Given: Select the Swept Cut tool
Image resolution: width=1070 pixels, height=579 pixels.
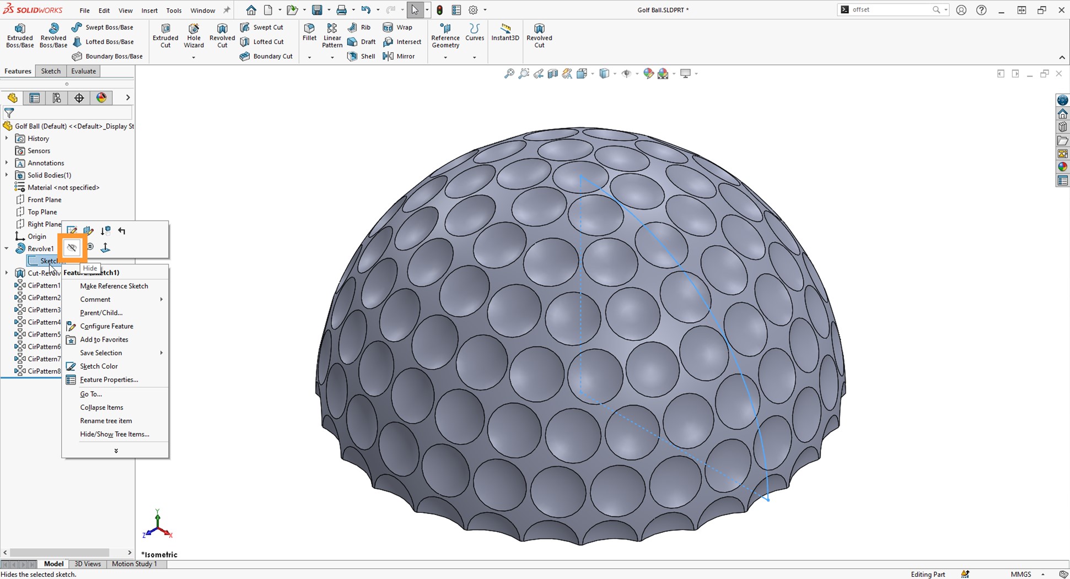Looking at the screenshot, I should click(264, 27).
